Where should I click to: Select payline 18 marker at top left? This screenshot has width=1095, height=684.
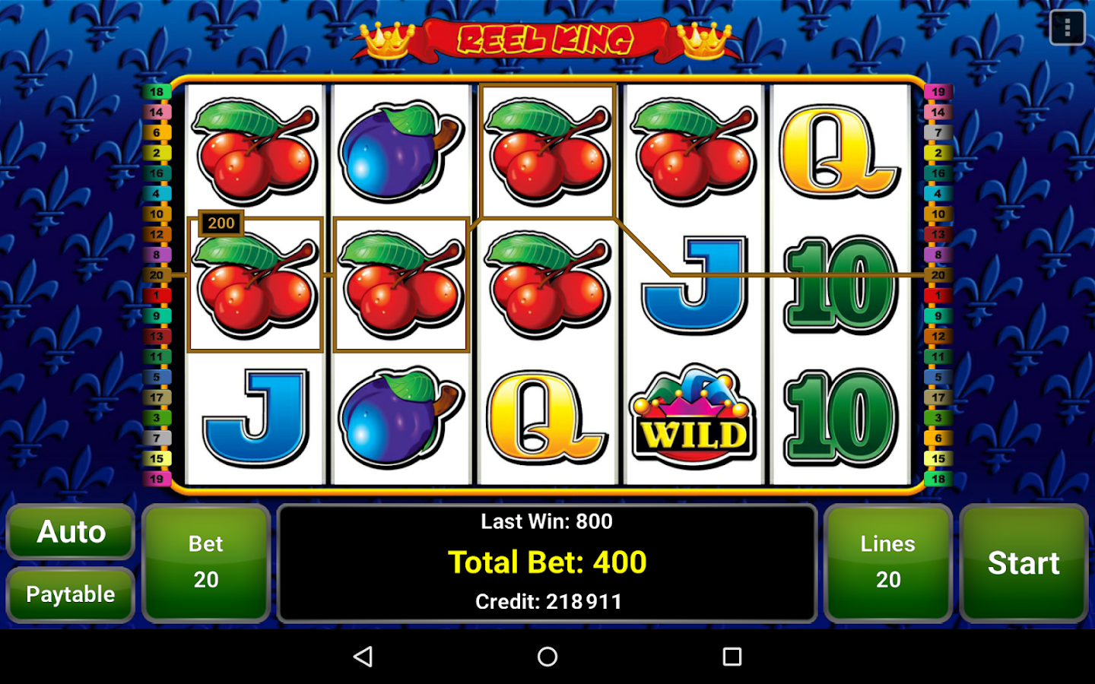[157, 92]
